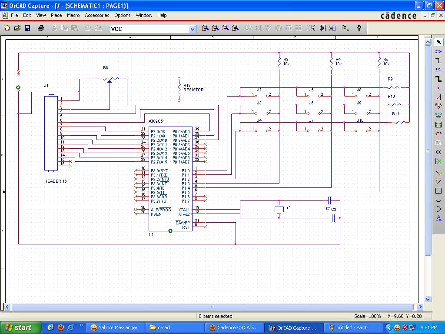Select the Place Power symbol tool
445x334 pixels.
point(438,106)
